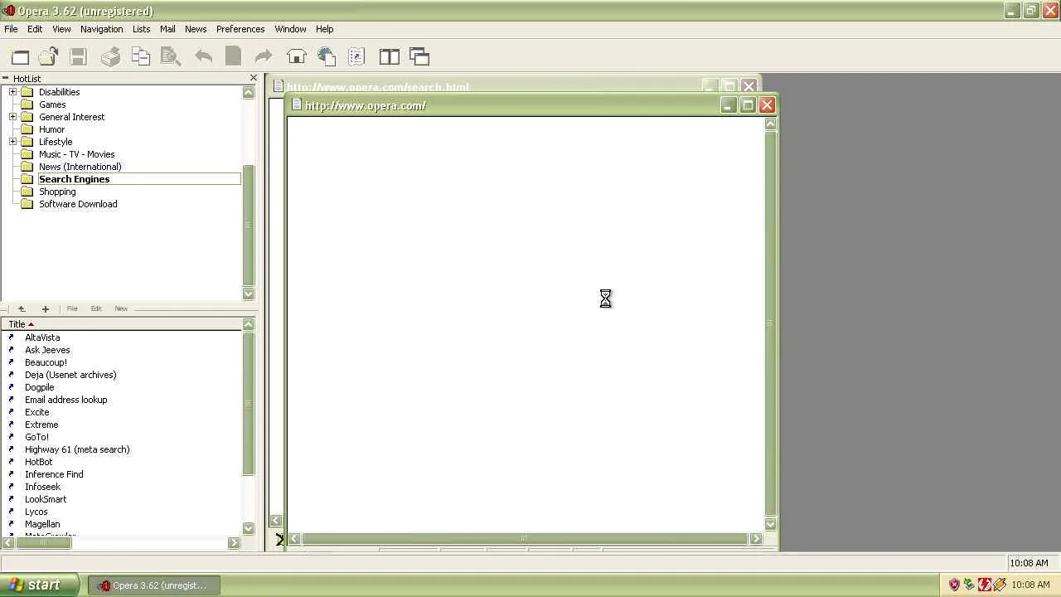Click the Windows start button
1061x597 pixels.
pos(39,585)
